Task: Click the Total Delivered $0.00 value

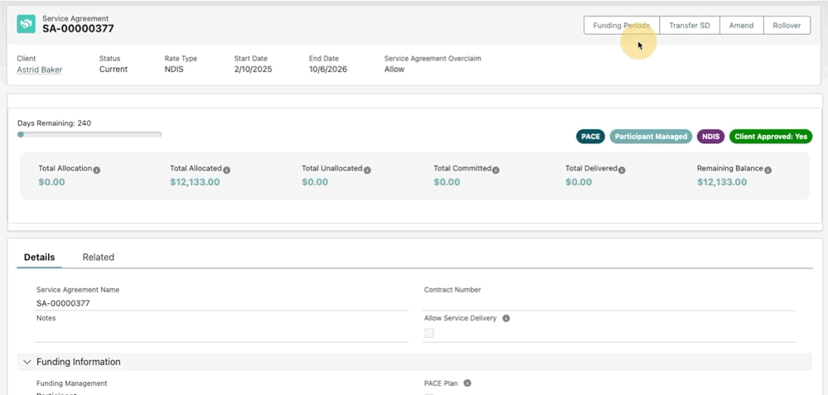Action: pyautogui.click(x=578, y=182)
